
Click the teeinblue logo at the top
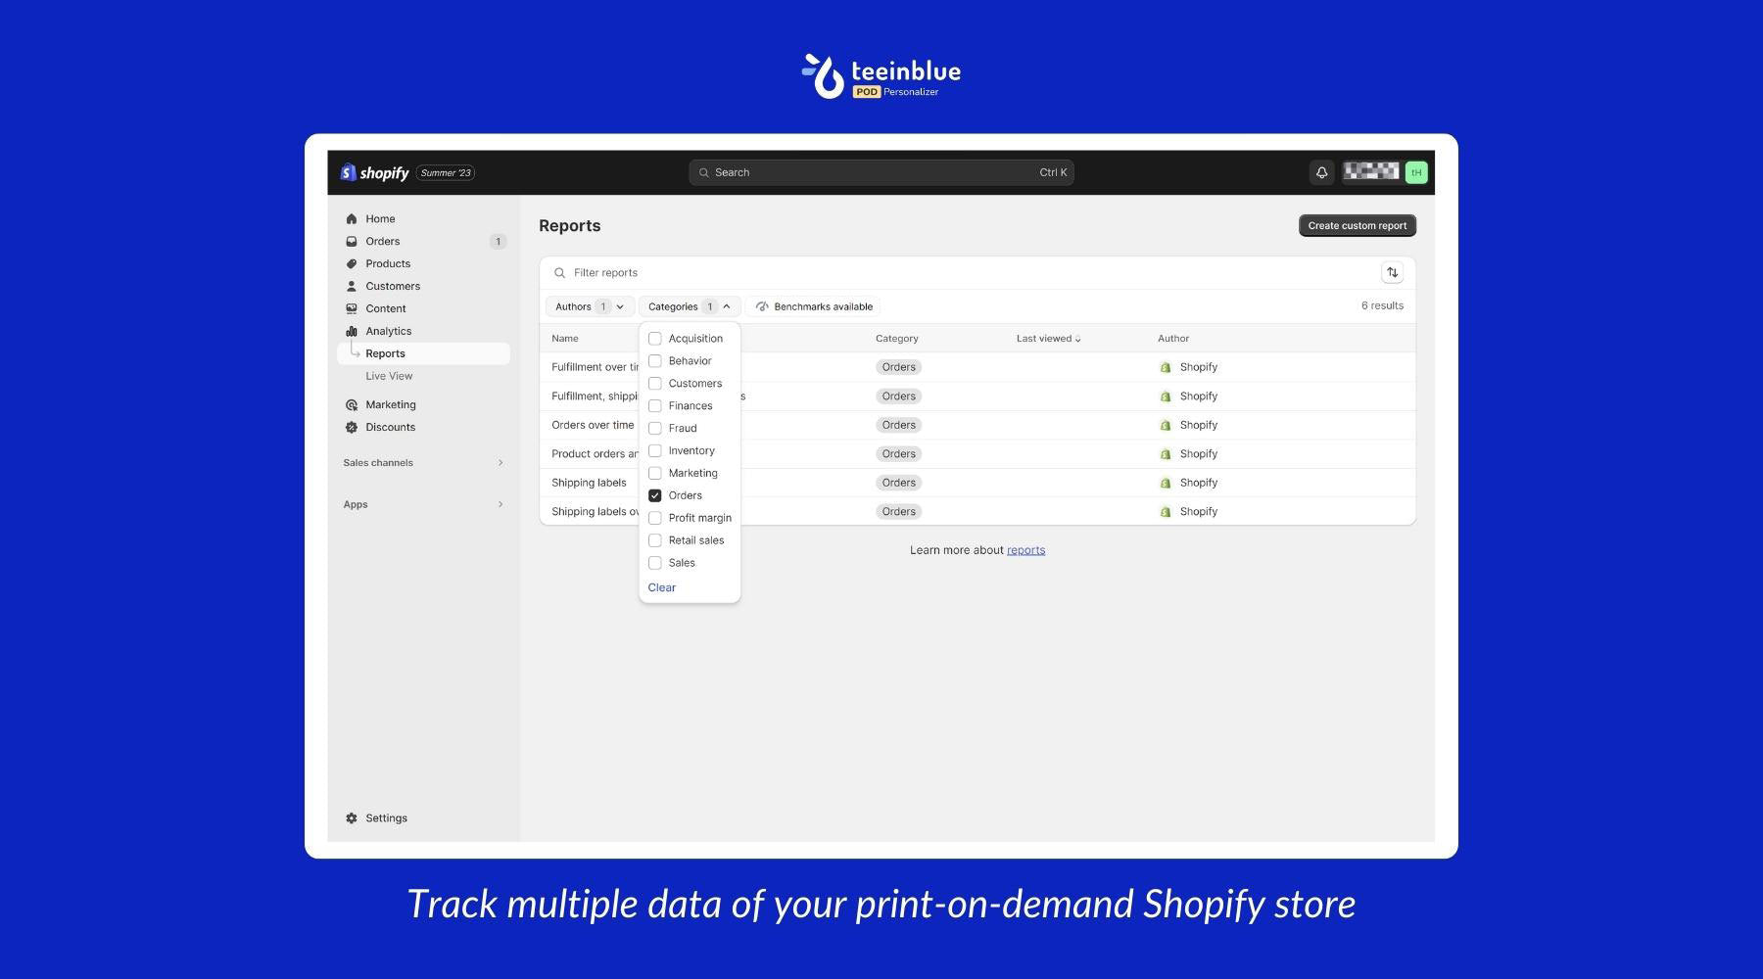881,76
